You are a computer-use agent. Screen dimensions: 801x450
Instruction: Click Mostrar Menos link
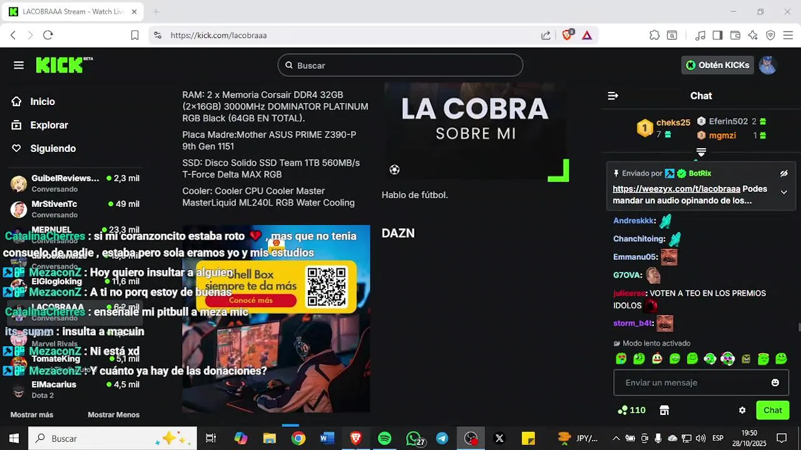coord(113,415)
